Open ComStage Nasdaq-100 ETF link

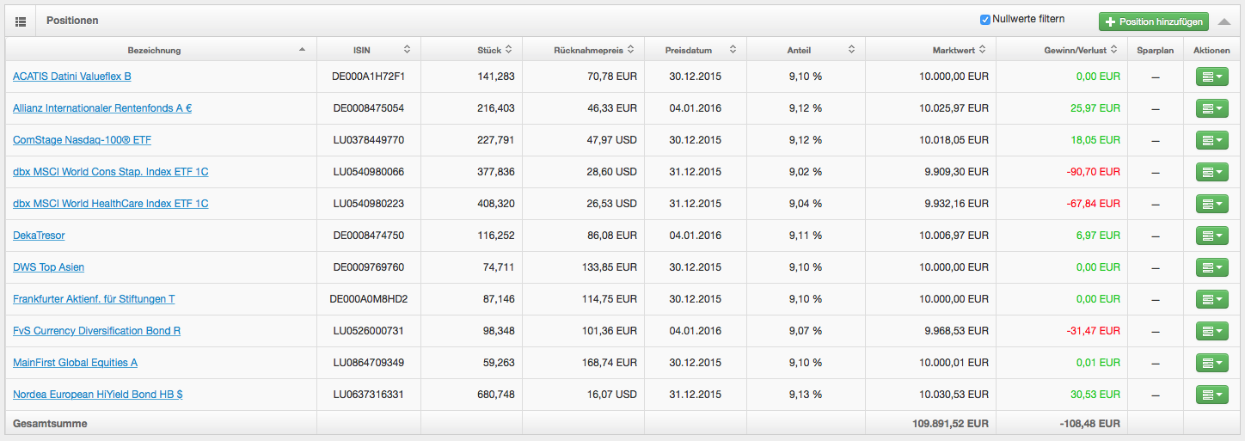coord(82,140)
